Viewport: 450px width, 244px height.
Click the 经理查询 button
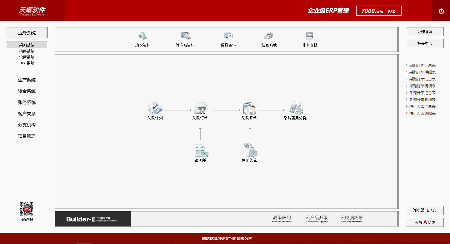coord(425,32)
